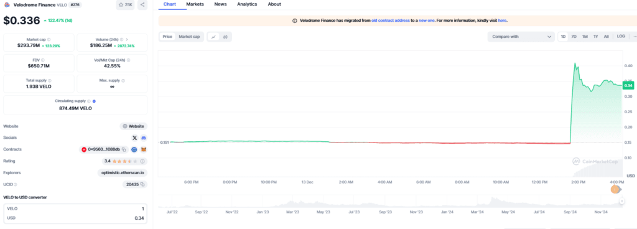Open the Compare with dropdown

click(x=521, y=37)
